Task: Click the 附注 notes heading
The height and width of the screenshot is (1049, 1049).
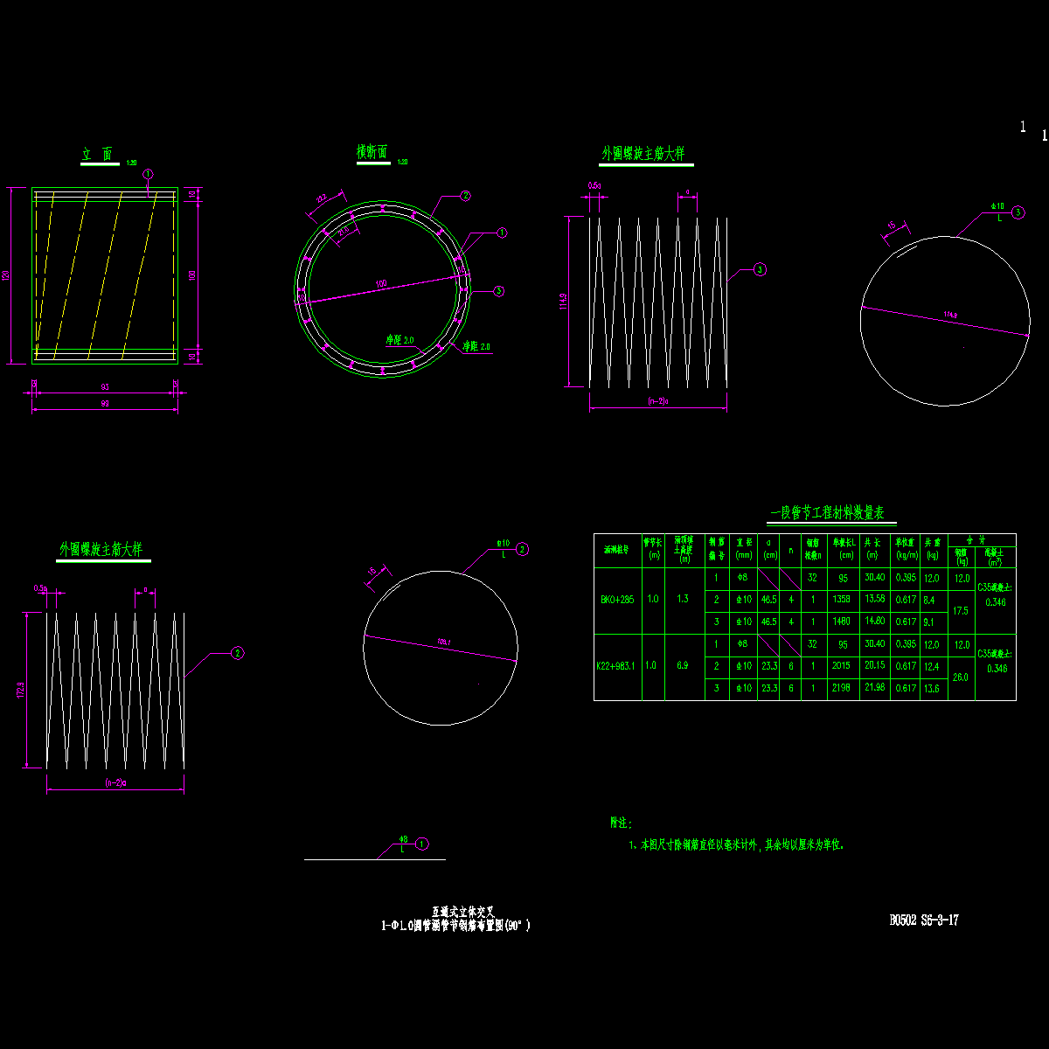Action: (x=620, y=823)
